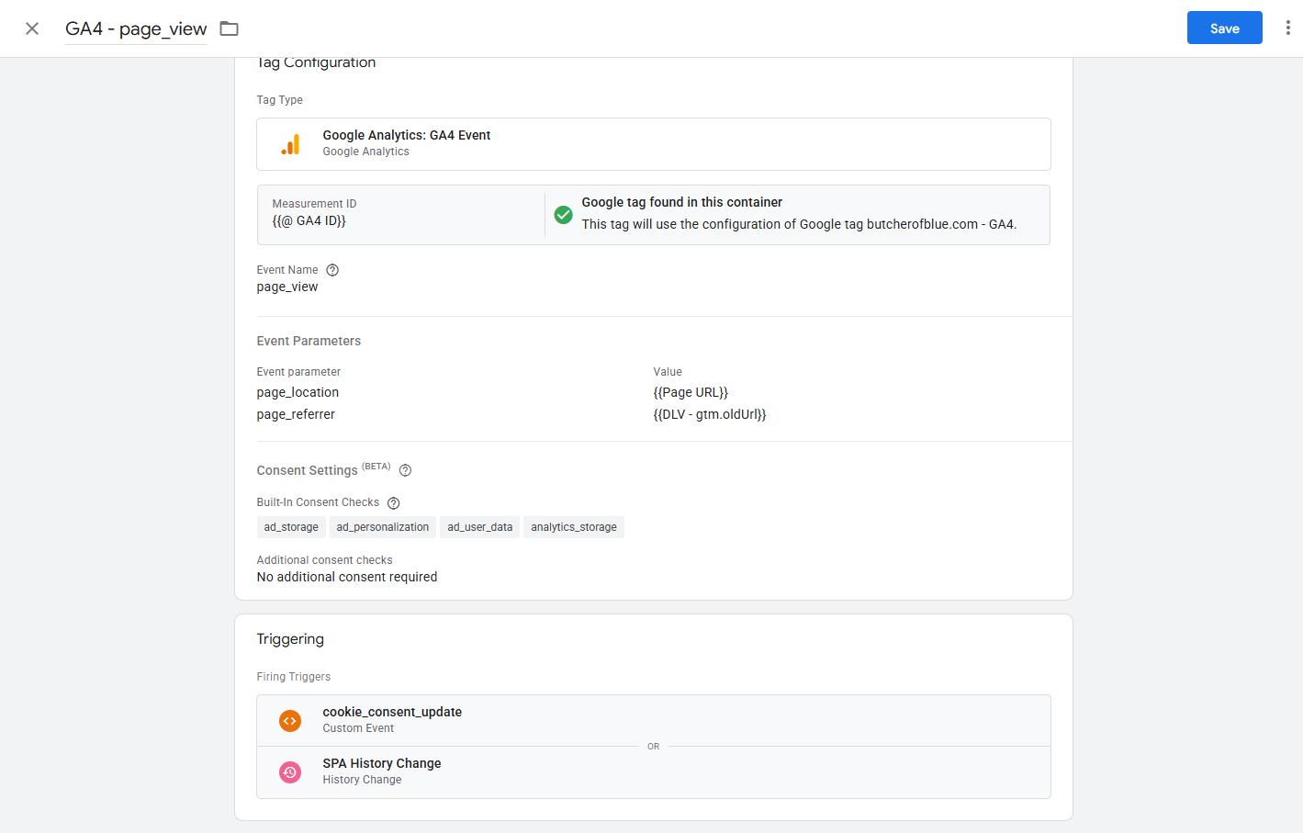Click the Google Analytics bar chart icon
The height and width of the screenshot is (833, 1303).
(x=290, y=144)
